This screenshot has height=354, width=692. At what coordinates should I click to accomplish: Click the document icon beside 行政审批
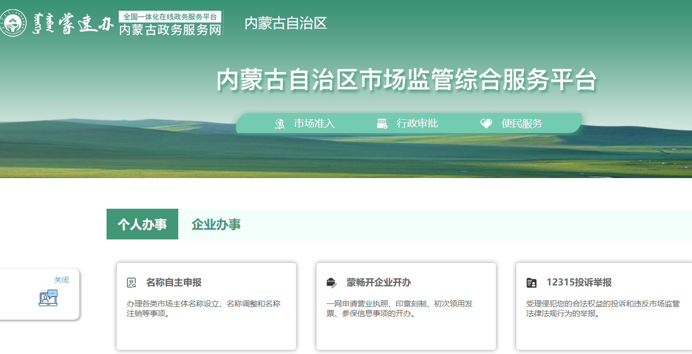click(x=382, y=123)
